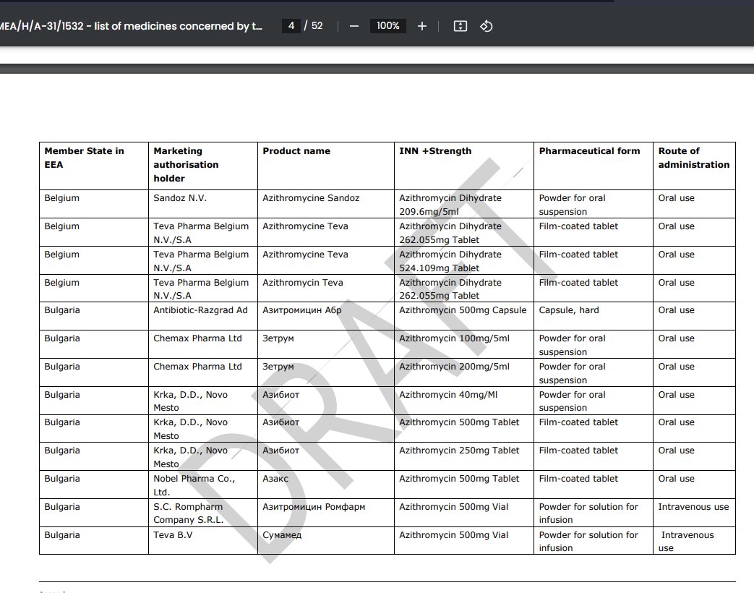Click the zoom out minus button
This screenshot has height=593, width=754.
[354, 26]
